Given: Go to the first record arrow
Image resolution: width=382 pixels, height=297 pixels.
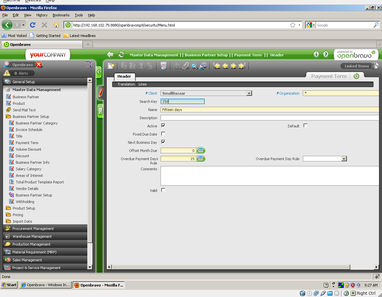Looking at the screenshot, I should point(217,66).
